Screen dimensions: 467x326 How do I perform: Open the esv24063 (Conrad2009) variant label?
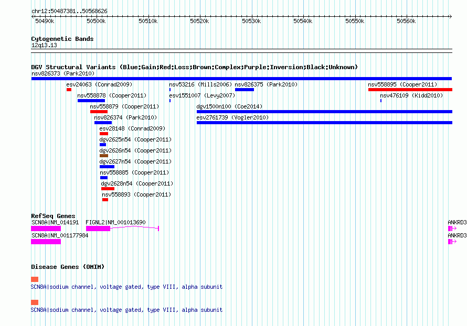coord(99,84)
